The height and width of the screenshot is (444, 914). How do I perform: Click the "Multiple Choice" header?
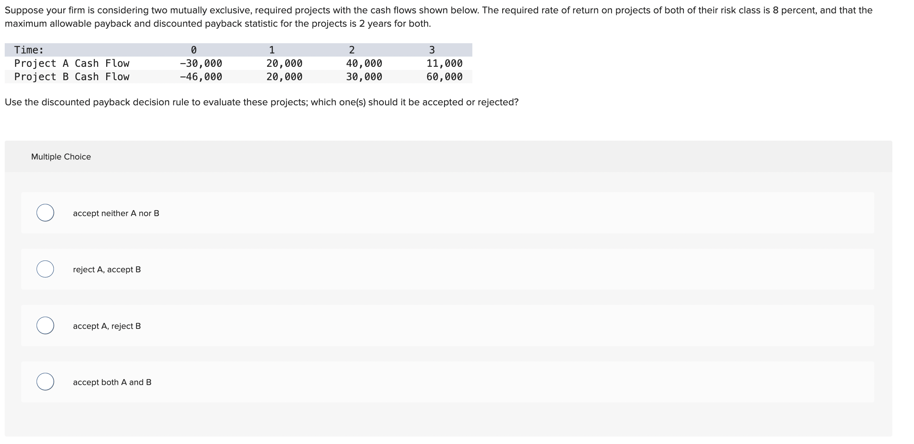(61, 156)
